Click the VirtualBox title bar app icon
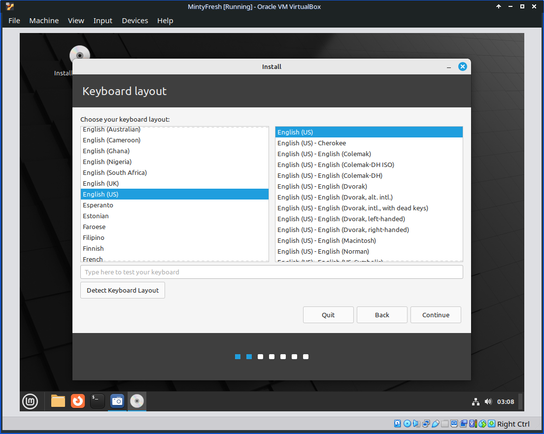Viewport: 544px width, 434px height. point(10,6)
